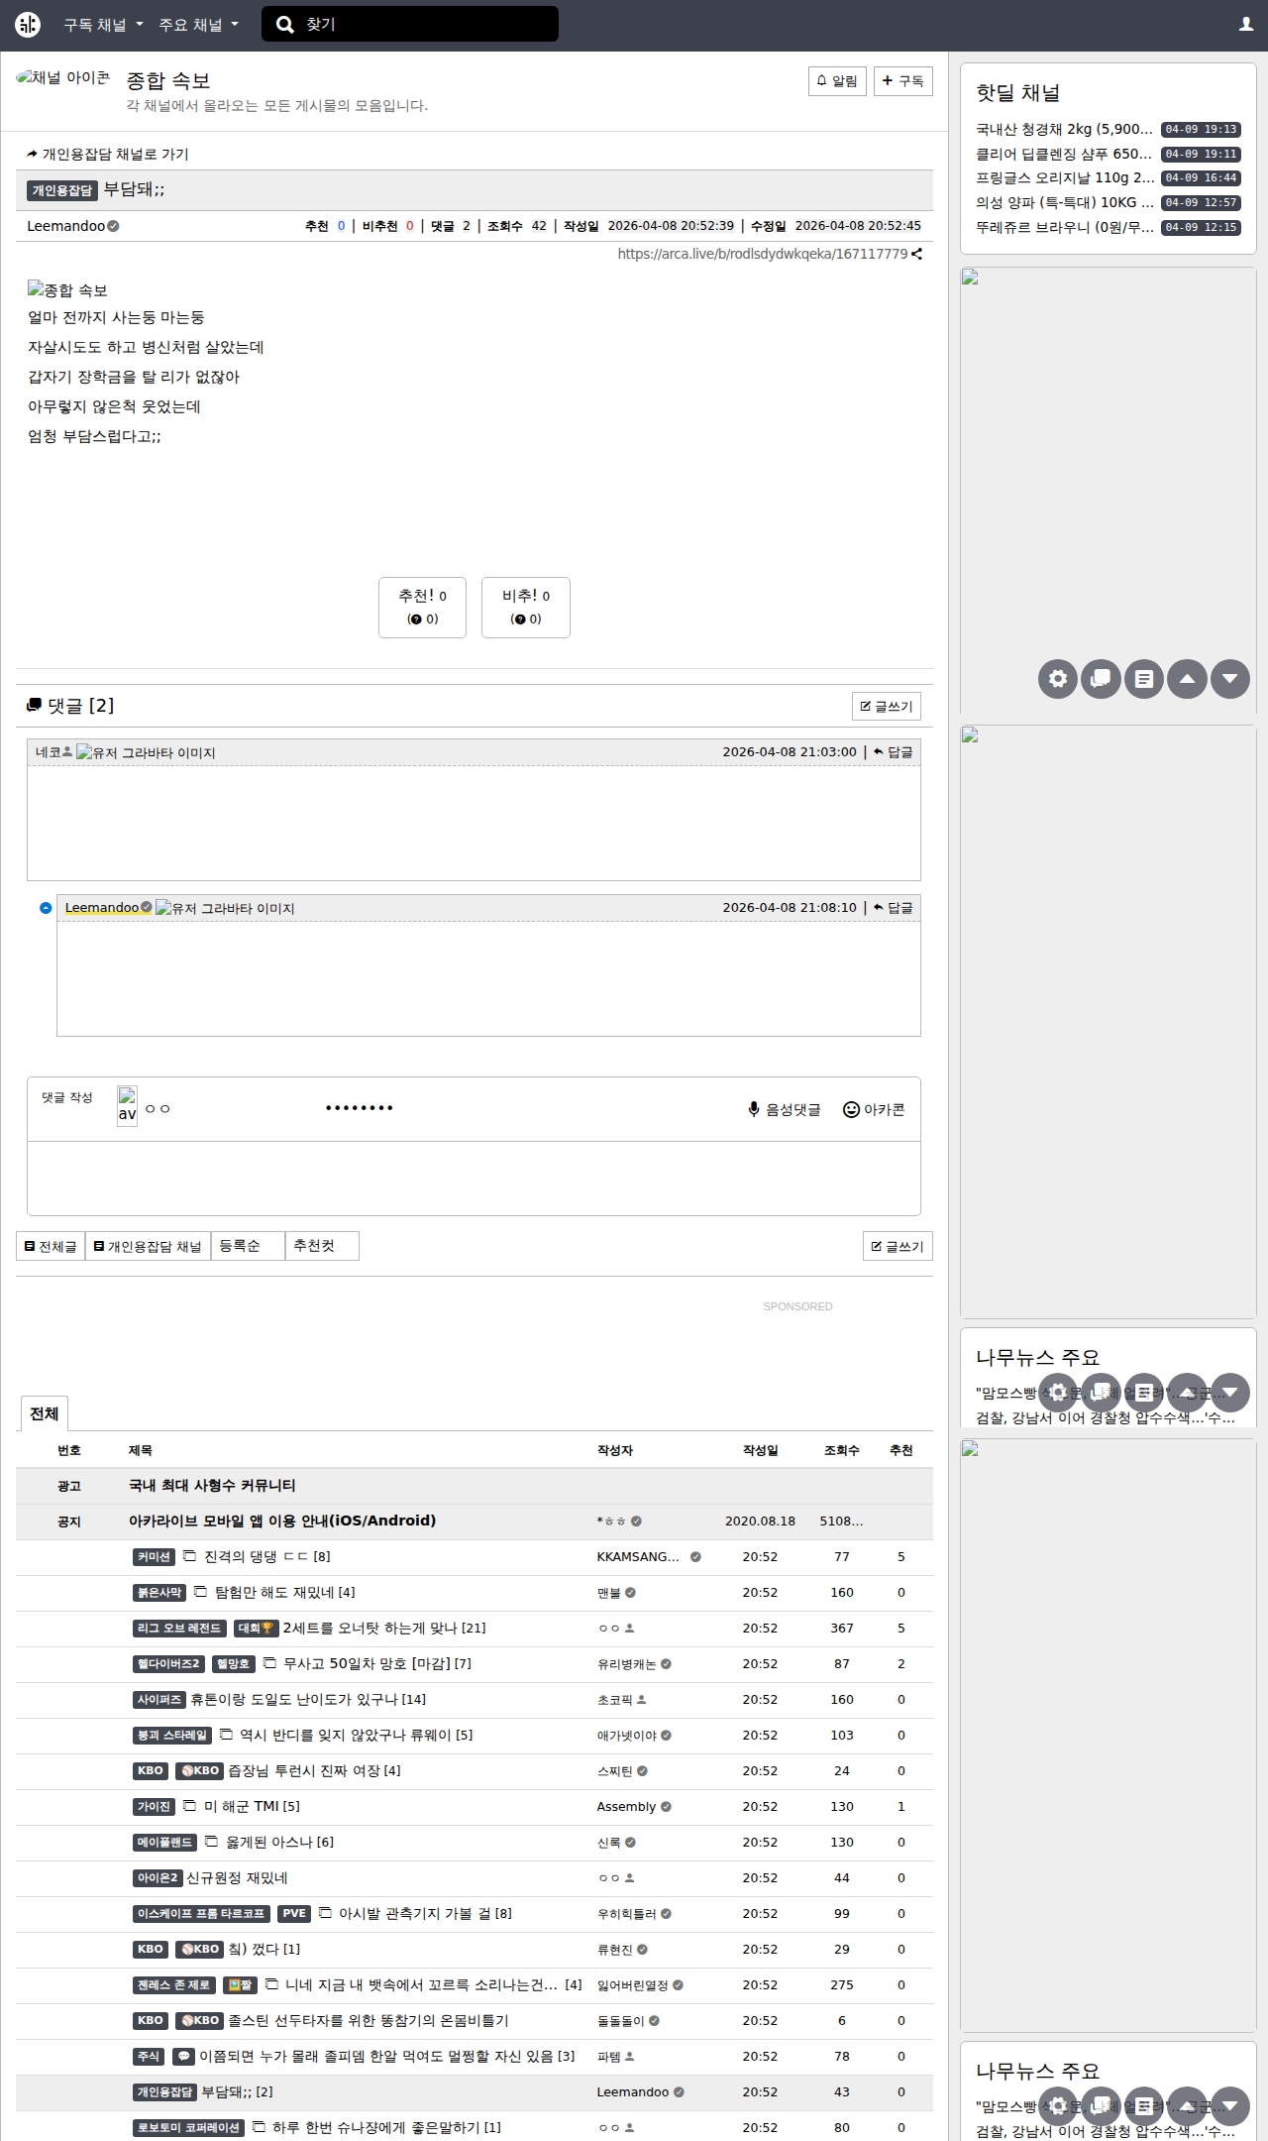Viewport: 1268px width, 2141px height.
Task: Click the 비추! downvote button
Action: click(526, 608)
